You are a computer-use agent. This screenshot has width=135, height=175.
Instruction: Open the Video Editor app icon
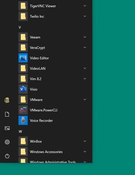coord(23,58)
